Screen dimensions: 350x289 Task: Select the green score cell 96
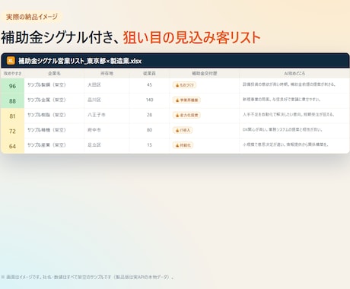pyautogui.click(x=12, y=86)
